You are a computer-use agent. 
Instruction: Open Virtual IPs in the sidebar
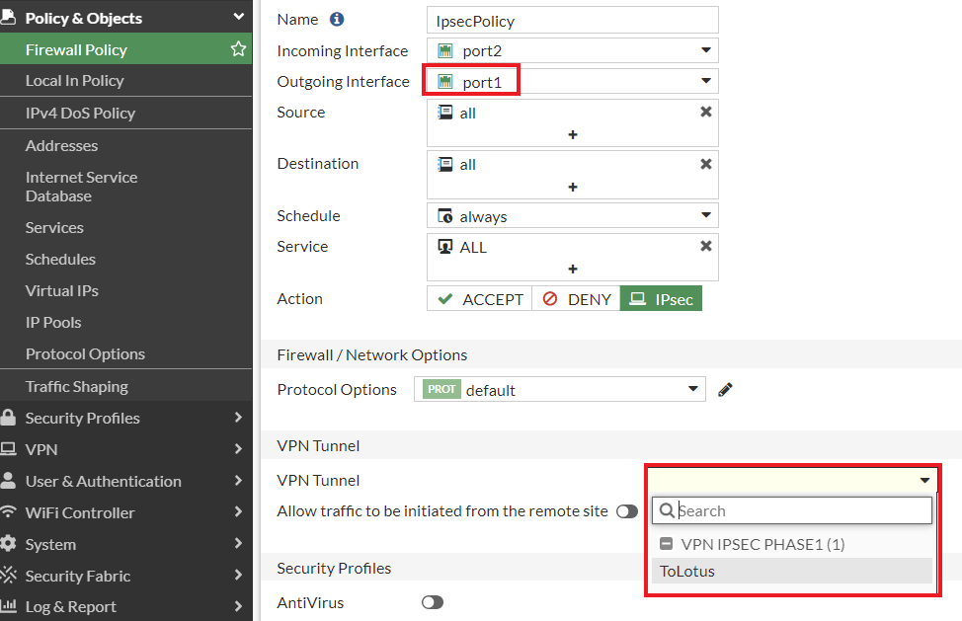[62, 290]
